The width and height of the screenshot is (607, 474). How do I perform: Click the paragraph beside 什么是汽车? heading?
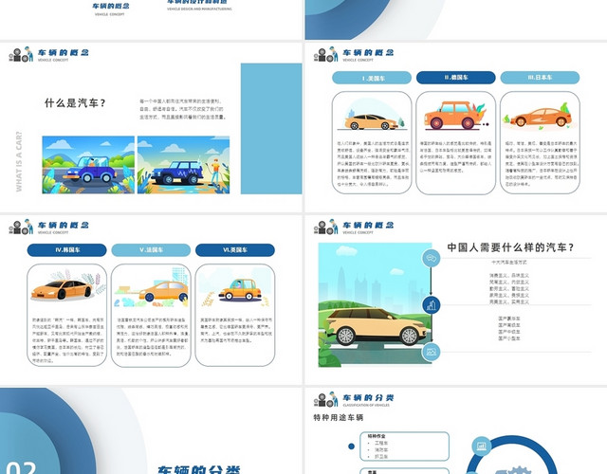pyautogui.click(x=183, y=109)
